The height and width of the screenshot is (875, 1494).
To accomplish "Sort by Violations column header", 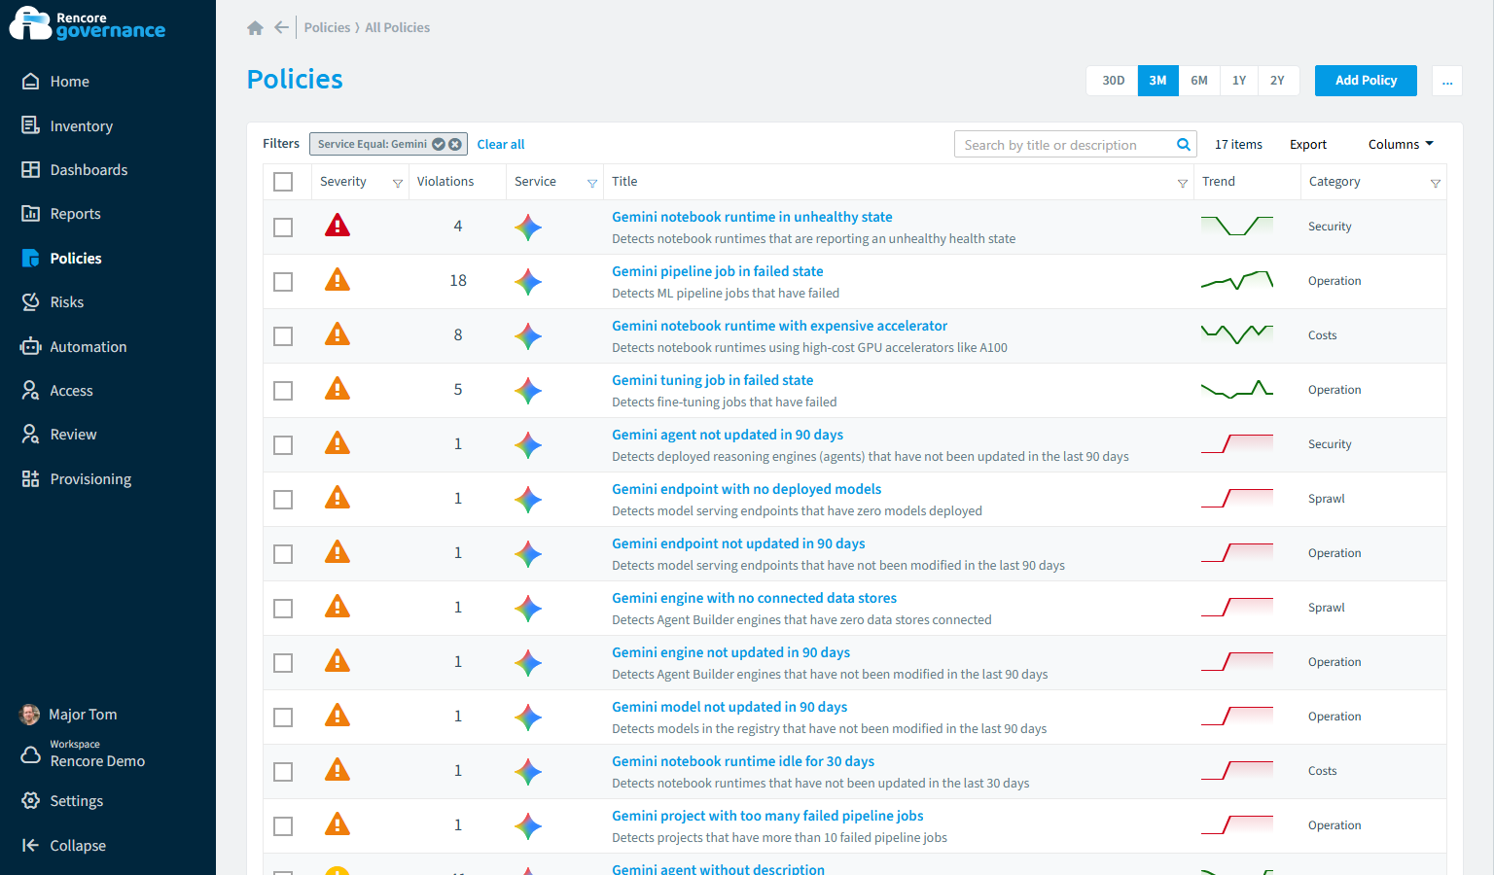I will 445,182.
